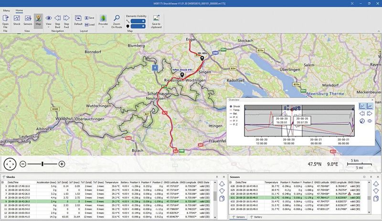
Task: Toggle marker pin visibility switch
Action: (x=138, y=26)
